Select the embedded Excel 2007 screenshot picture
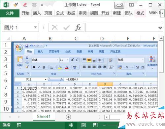 (85, 77)
